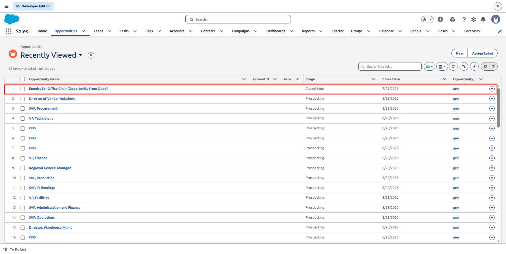Open the Reports tab
The height and width of the screenshot is (254, 506).
tap(308, 31)
